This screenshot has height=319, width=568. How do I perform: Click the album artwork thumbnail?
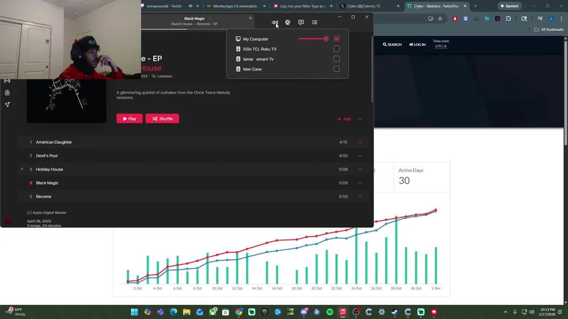[67, 101]
